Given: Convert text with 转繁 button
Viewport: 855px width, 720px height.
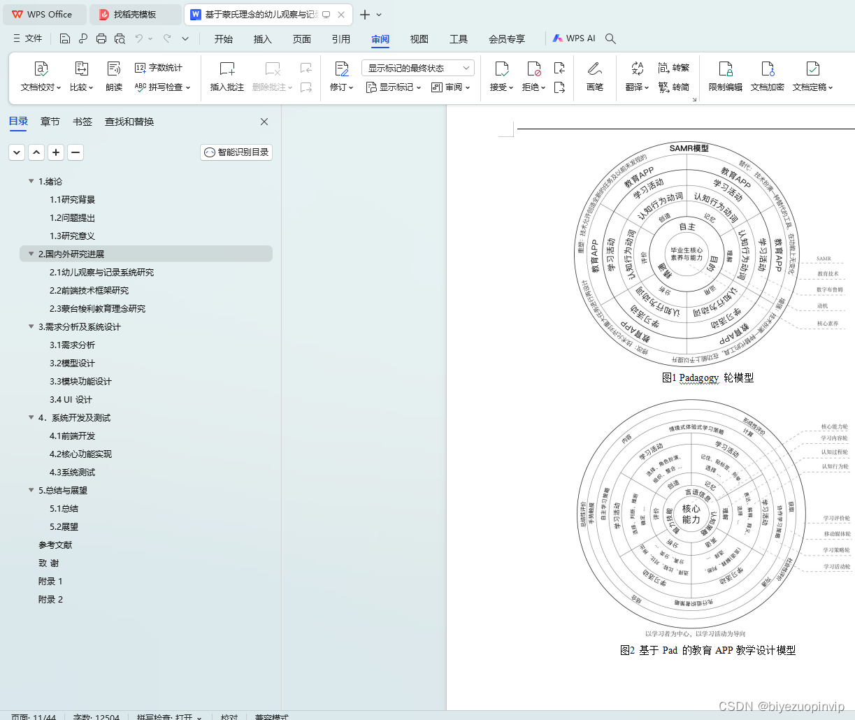Looking at the screenshot, I should (674, 68).
